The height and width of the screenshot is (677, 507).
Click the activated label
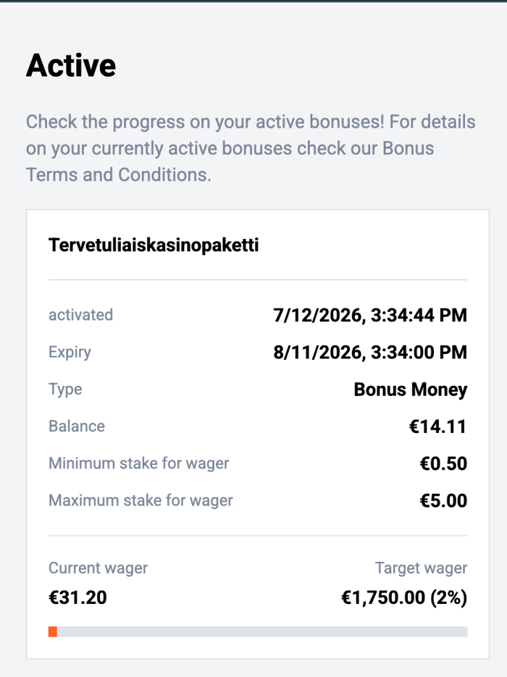point(80,315)
